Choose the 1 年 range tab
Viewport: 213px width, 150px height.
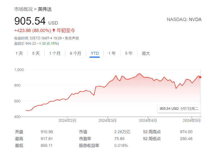click(x=112, y=53)
